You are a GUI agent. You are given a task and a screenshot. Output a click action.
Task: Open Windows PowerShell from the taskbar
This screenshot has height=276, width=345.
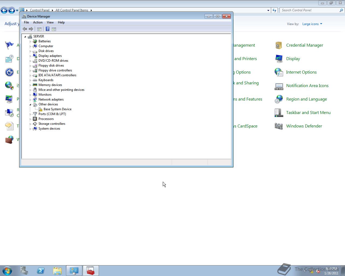pos(41,271)
